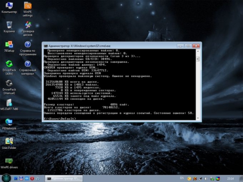The height and width of the screenshot is (182, 243).
Task: Switch input language via EN indicator
Action: (181, 178)
